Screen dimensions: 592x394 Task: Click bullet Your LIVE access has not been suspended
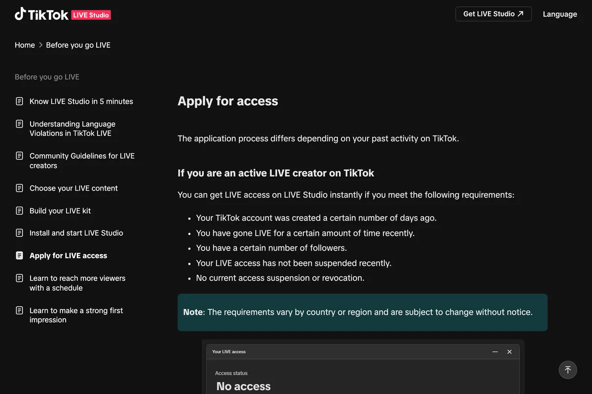(x=294, y=263)
